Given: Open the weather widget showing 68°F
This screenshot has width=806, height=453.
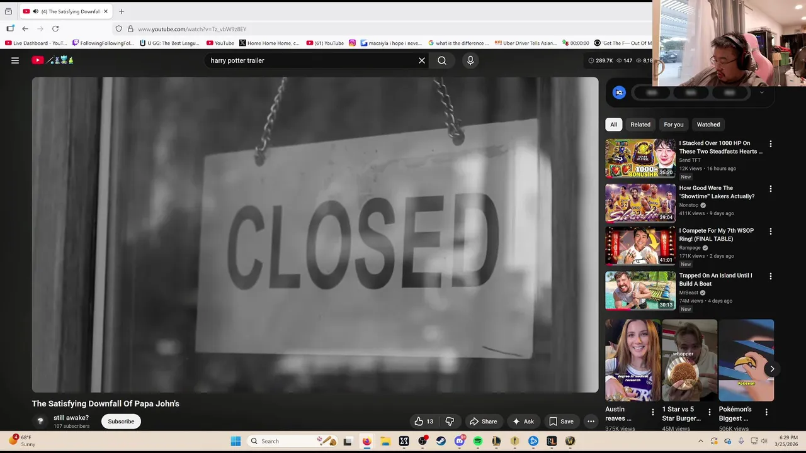Looking at the screenshot, I should (22, 440).
